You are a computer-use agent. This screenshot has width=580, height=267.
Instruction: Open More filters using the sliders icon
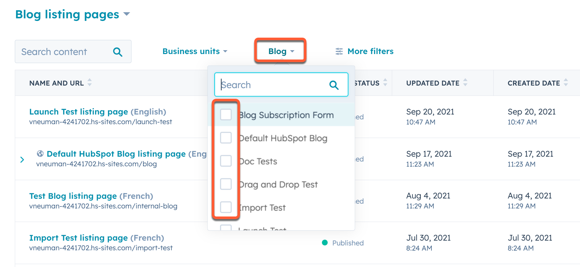tap(339, 51)
